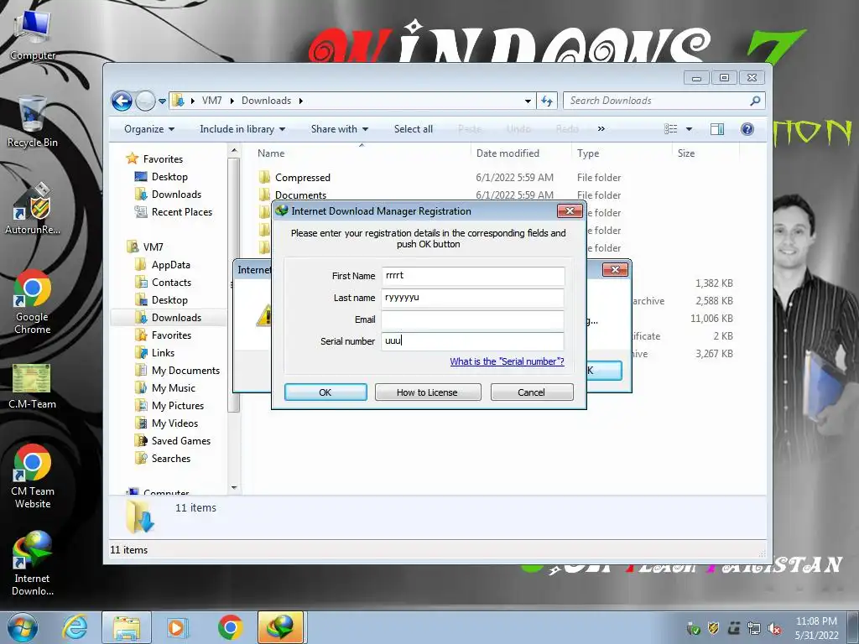
Task: Open Explorer help icon
Action: [747, 129]
